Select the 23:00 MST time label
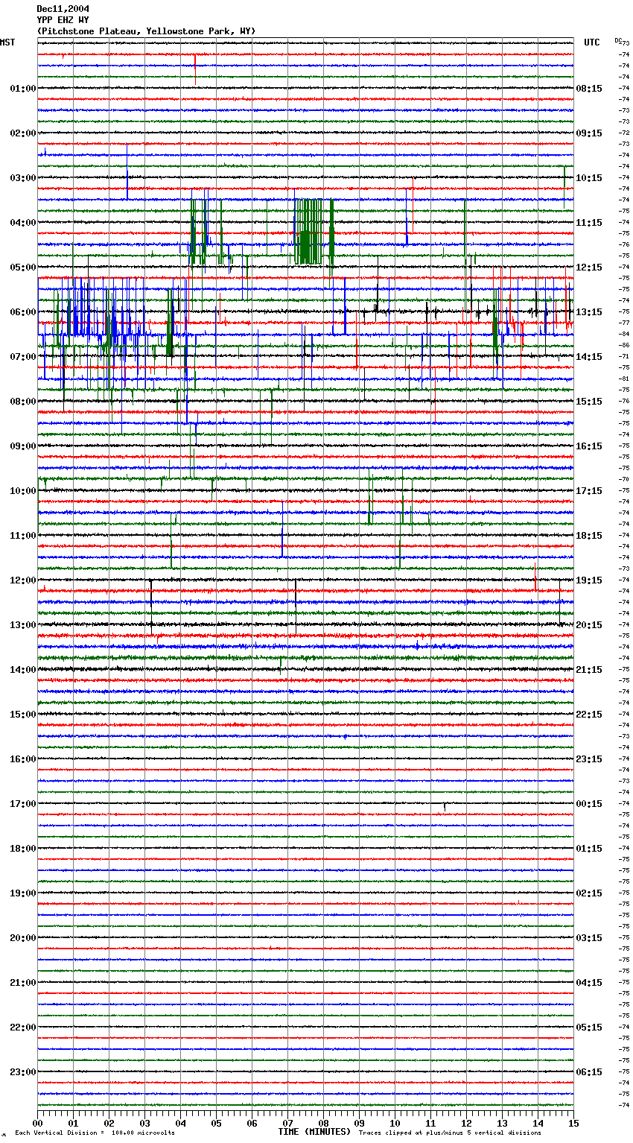The height and width of the screenshot is (1143, 633). pyautogui.click(x=23, y=1072)
